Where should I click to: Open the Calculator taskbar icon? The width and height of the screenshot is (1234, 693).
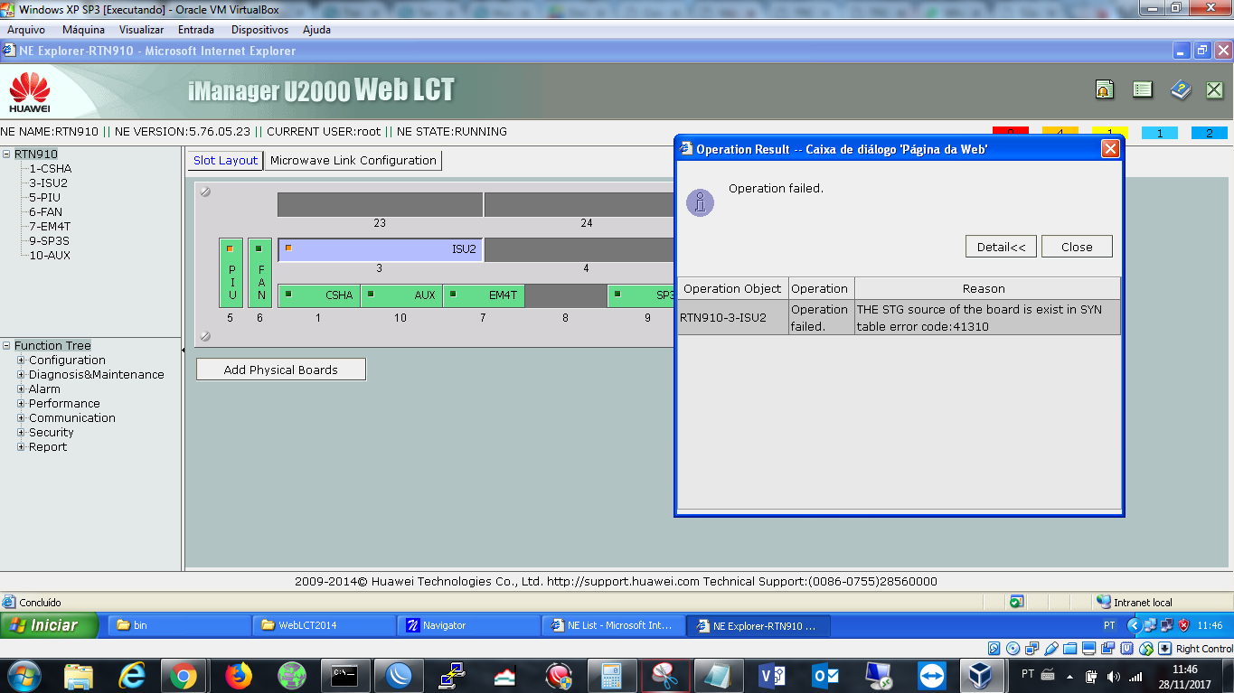click(x=611, y=675)
